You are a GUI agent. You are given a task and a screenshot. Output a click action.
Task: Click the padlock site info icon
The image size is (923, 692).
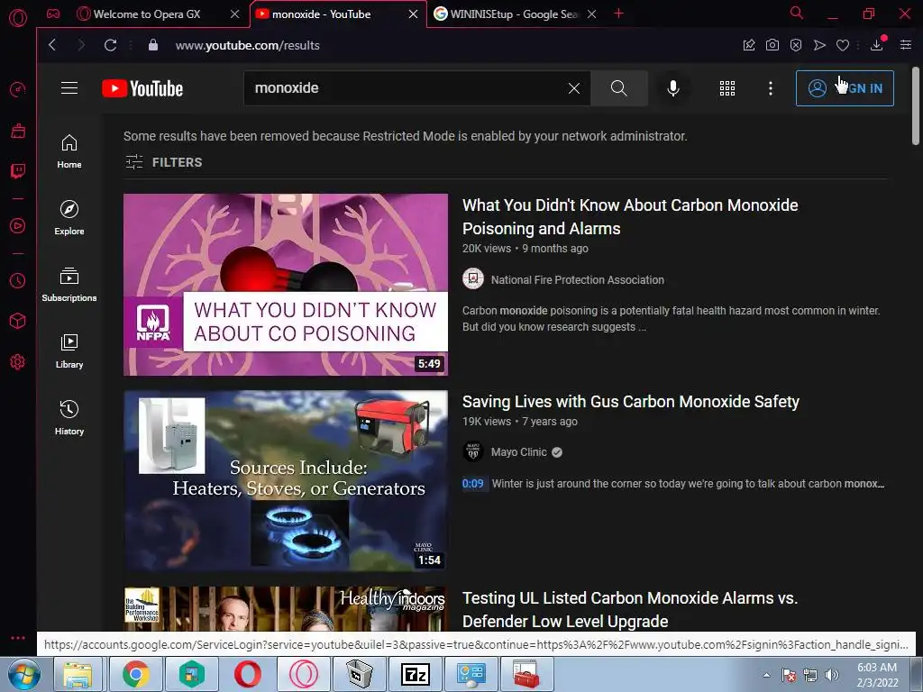click(x=153, y=45)
